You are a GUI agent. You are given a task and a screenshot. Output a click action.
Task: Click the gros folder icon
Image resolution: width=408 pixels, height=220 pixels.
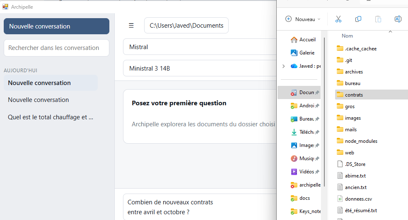coord(340,106)
